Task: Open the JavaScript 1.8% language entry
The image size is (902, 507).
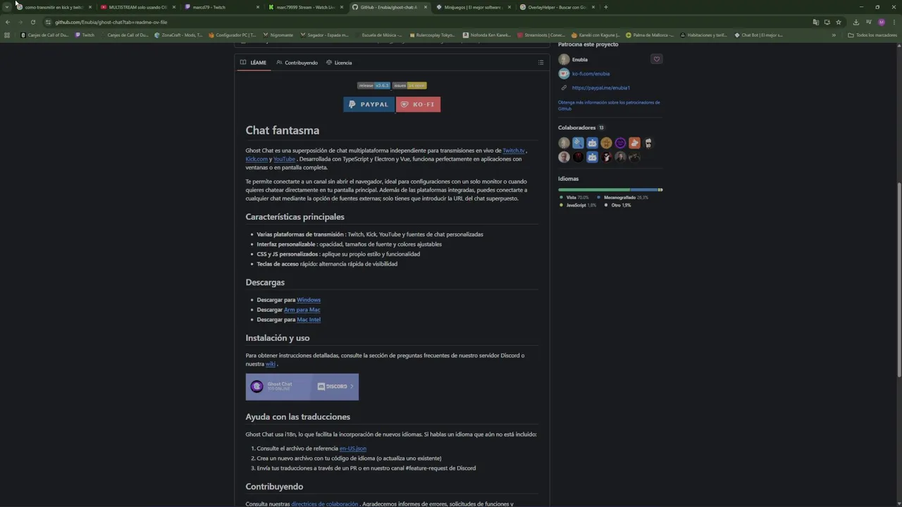Action: pyautogui.click(x=578, y=205)
